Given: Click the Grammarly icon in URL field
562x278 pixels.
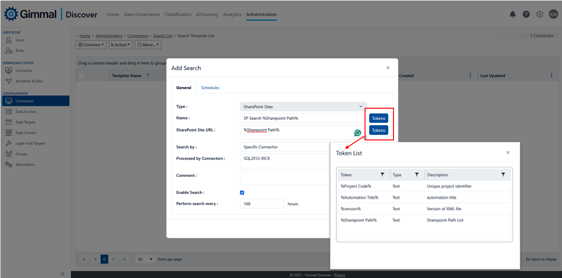Looking at the screenshot, I should pyautogui.click(x=358, y=133).
